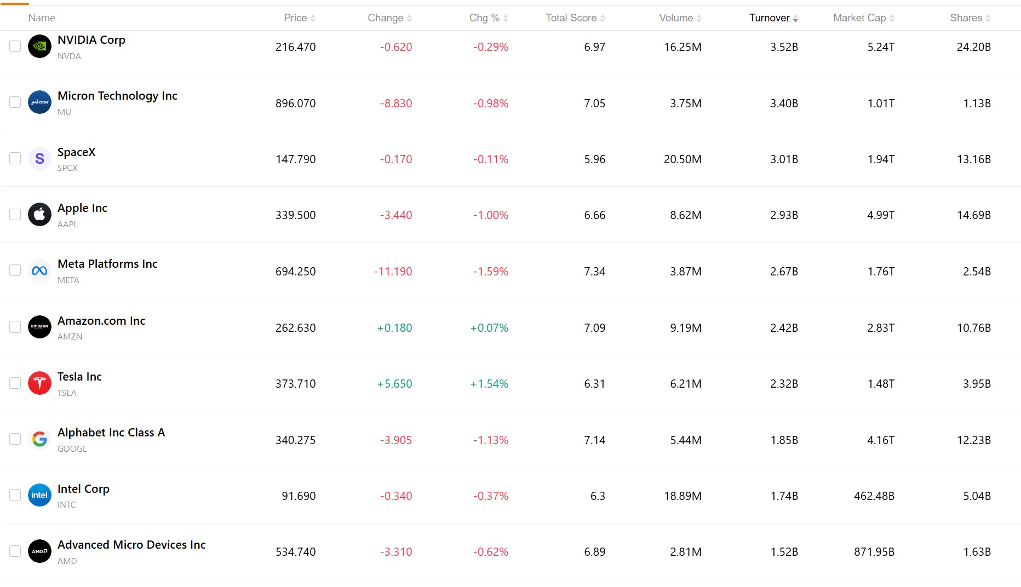Click the Micron Technology logo icon
Screen dimensions: 1021x587
[39, 102]
